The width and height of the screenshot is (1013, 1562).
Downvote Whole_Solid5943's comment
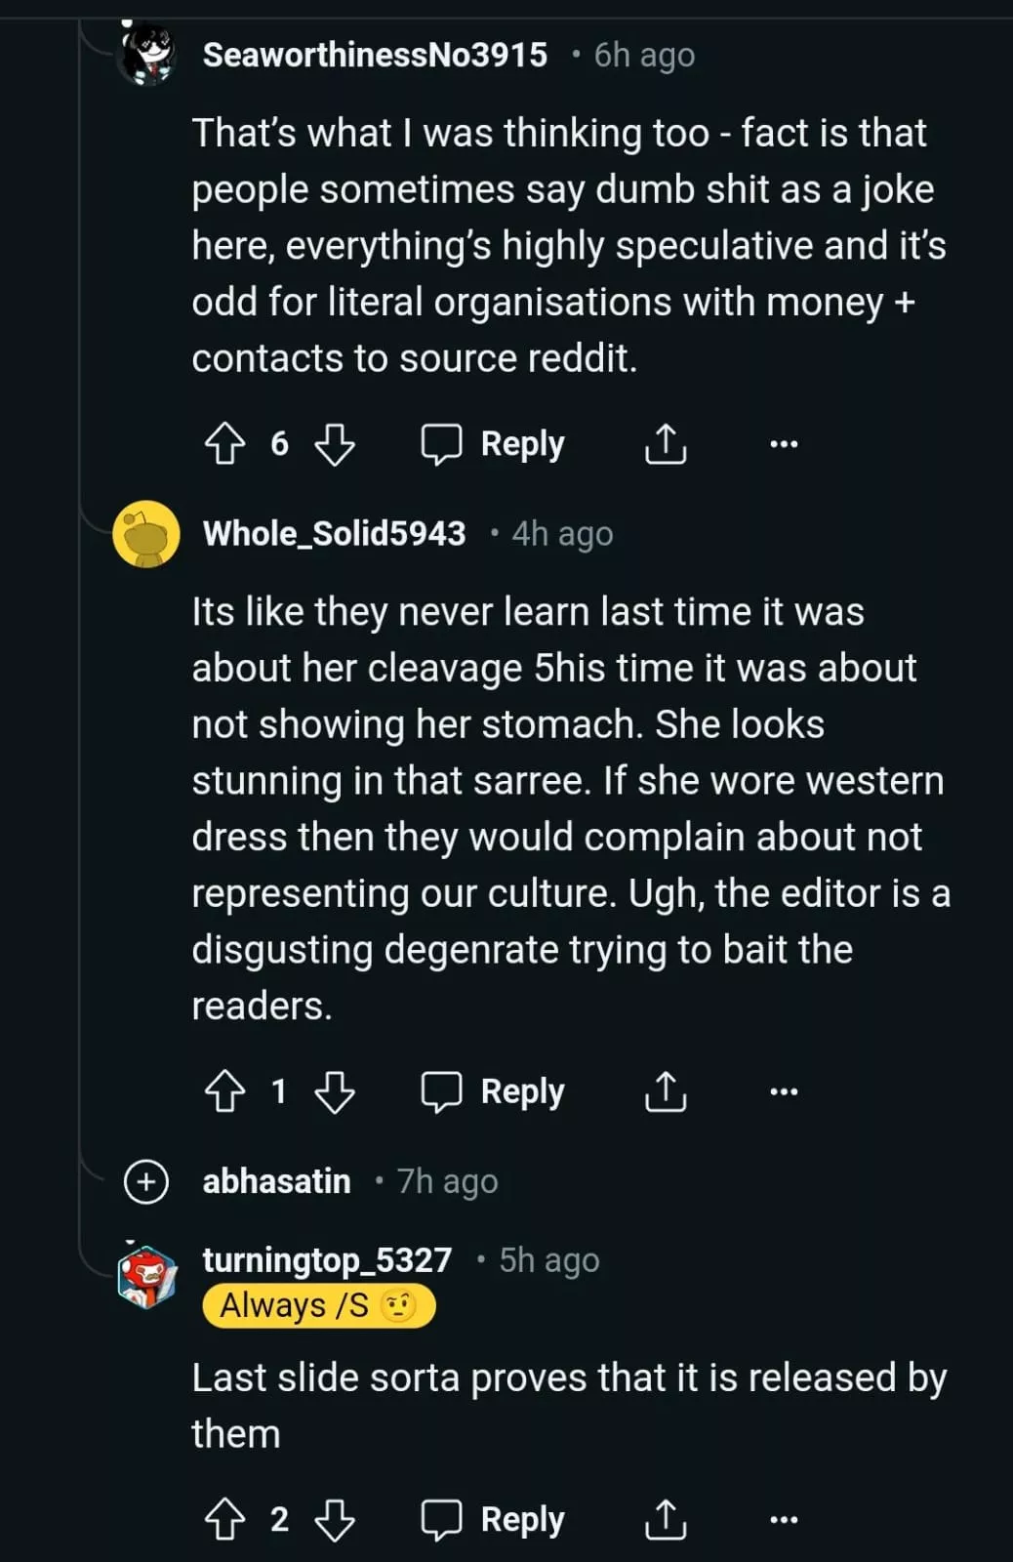click(x=335, y=1091)
